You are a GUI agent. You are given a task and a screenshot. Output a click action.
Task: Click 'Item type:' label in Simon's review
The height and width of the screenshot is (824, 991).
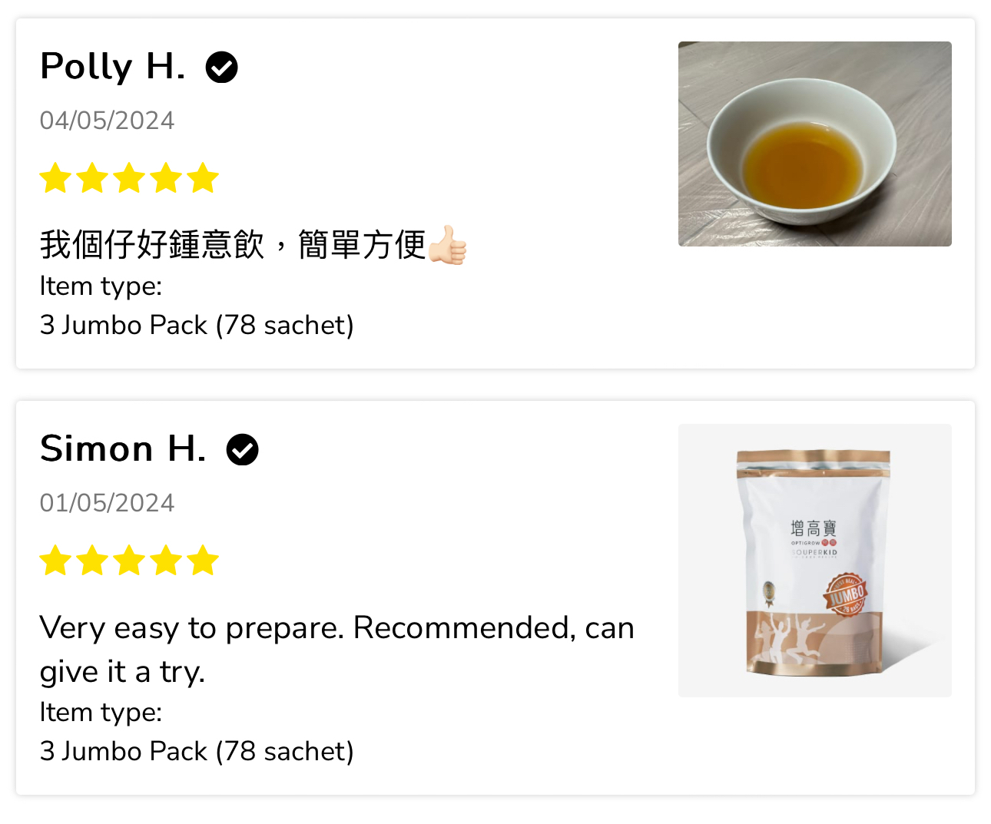click(101, 713)
